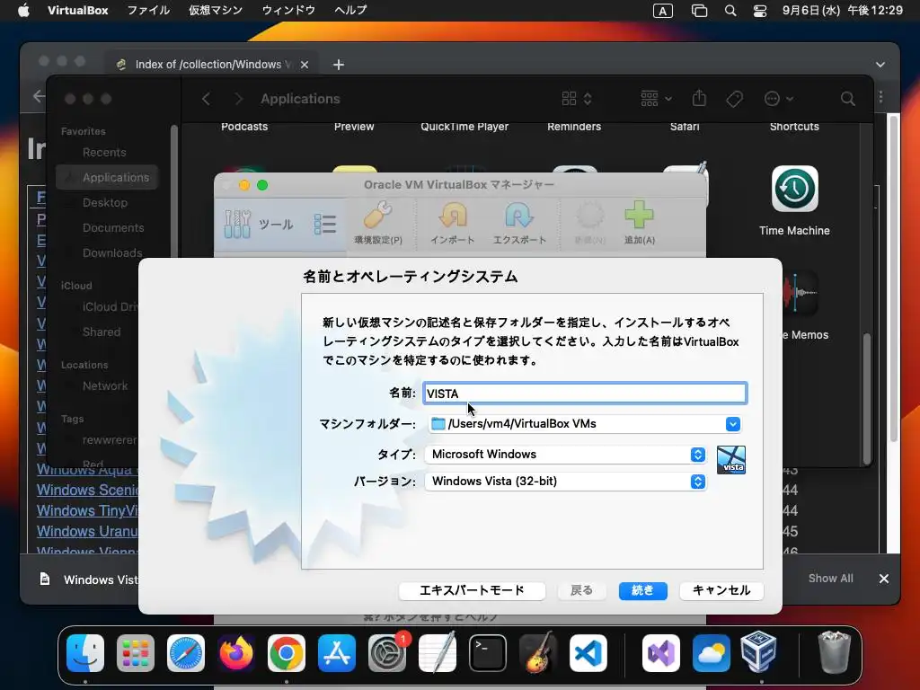The width and height of the screenshot is (920, 690).
Task: Open Finder view mode switcher
Action: [x=577, y=99]
